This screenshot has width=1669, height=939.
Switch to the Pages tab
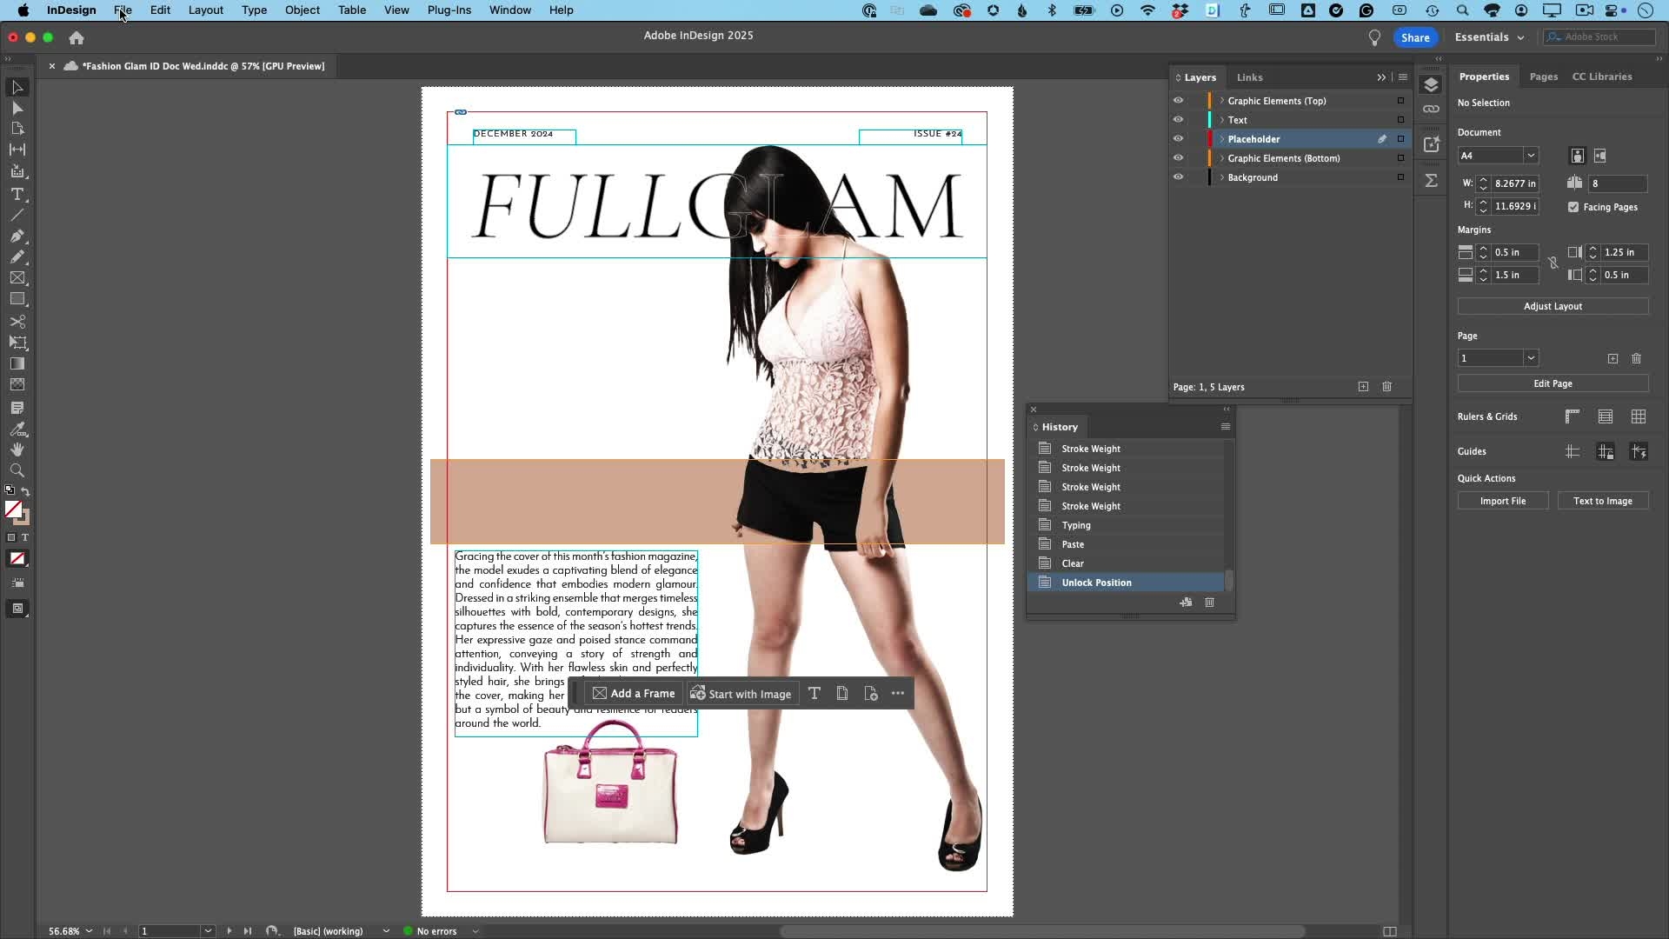1544,77
